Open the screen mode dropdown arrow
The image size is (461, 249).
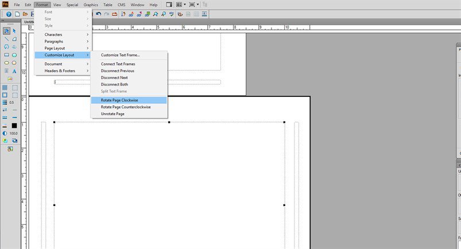click(x=197, y=5)
